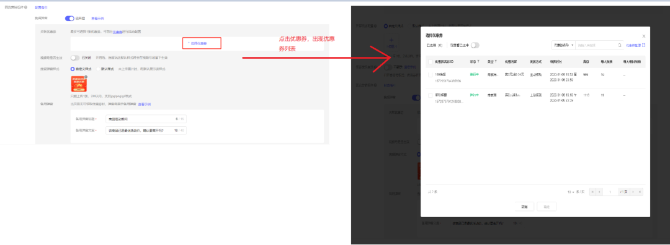Screen dimensions: 670x245
Task: Remove the uploaded red popup image thumbnail
Action: [86, 77]
